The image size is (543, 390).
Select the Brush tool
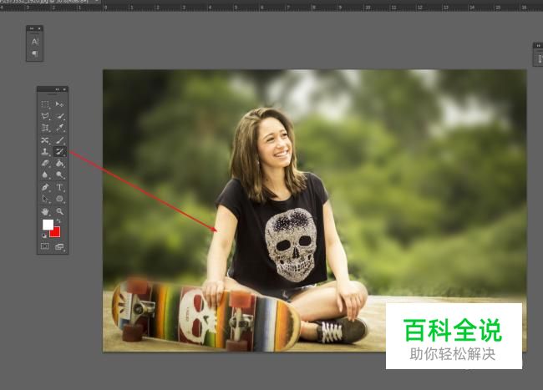[x=59, y=140]
